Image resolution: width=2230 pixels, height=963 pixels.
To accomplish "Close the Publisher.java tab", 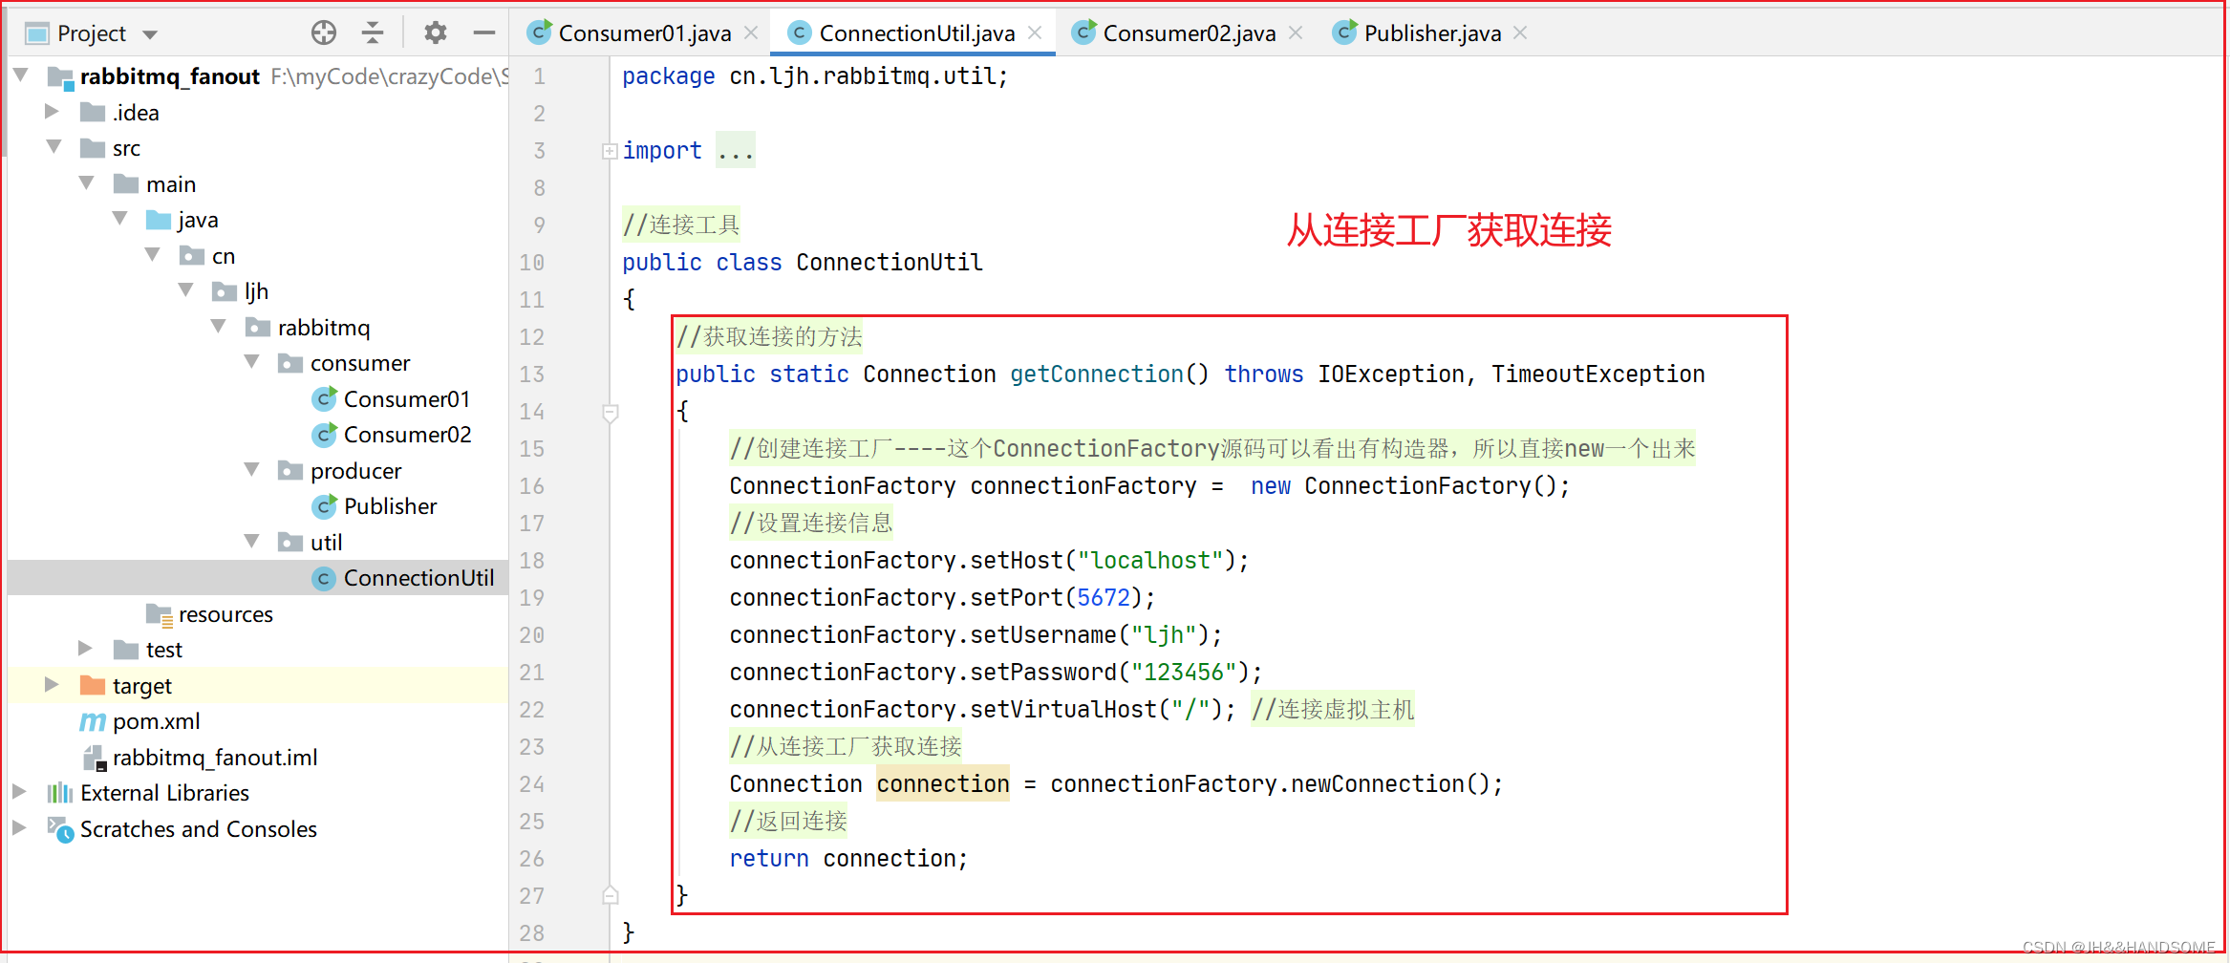I will (x=1520, y=33).
